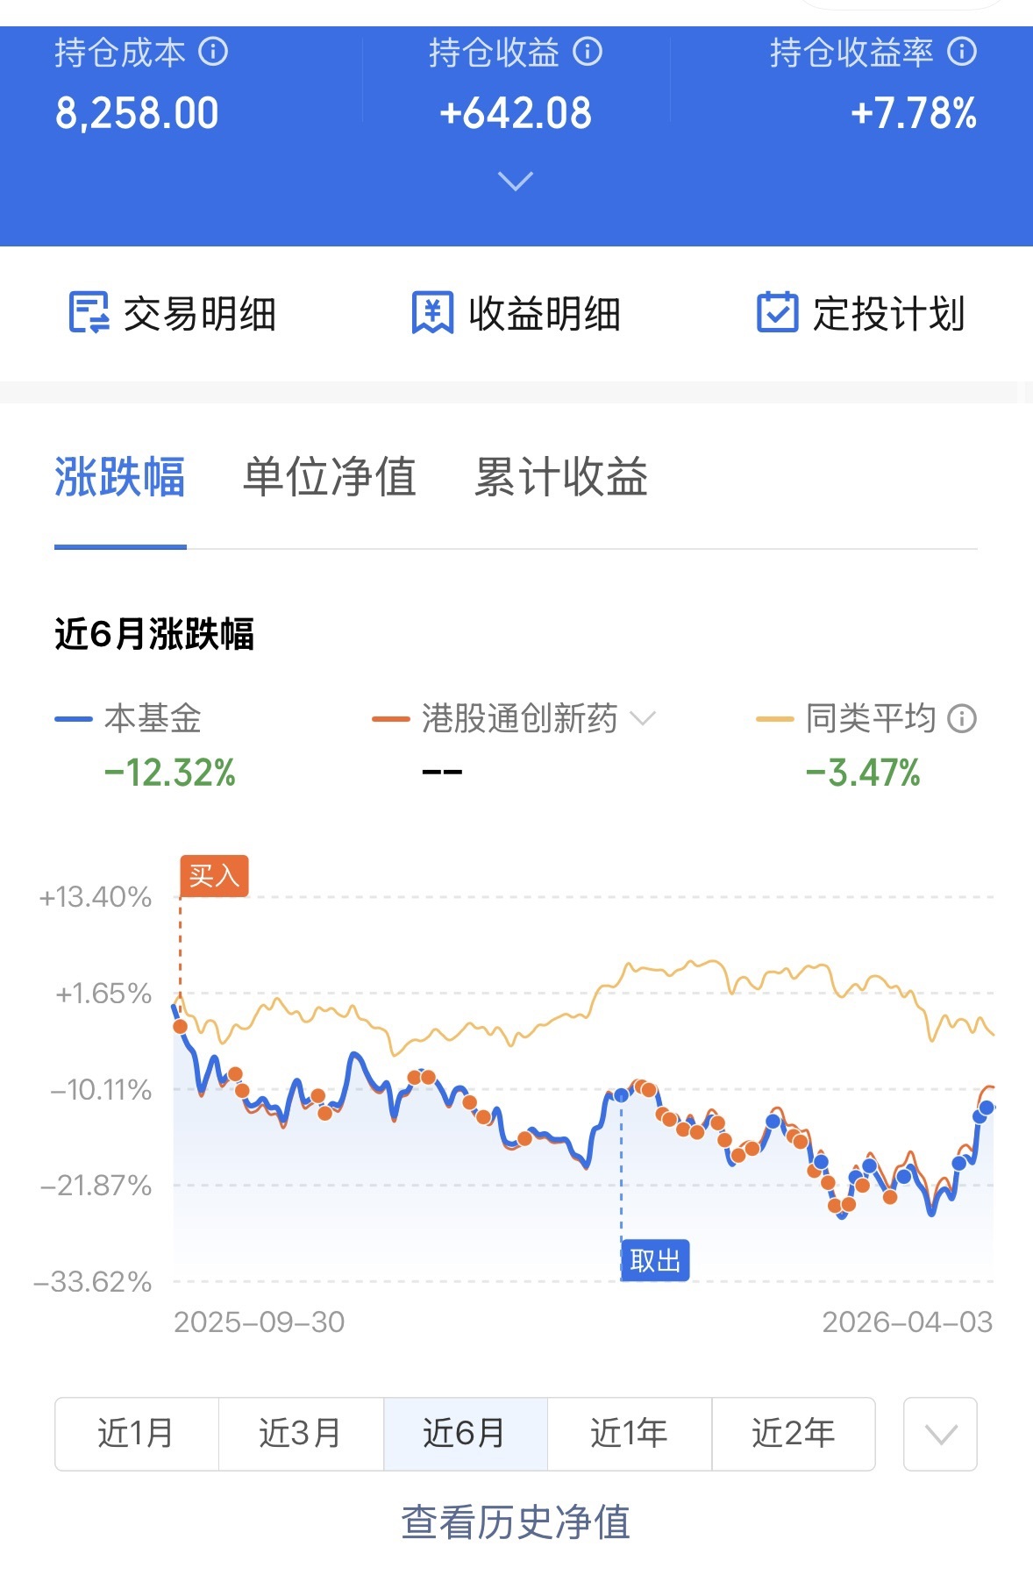Tap the blue 取出 chart marker
This screenshot has width=1033, height=1589.
coord(655,1261)
